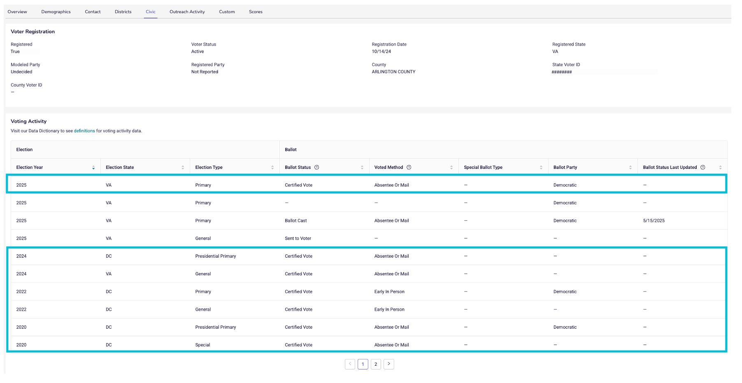This screenshot has width=742, height=383.
Task: Select the 5/15/2025 last updated cell
Action: pos(654,221)
